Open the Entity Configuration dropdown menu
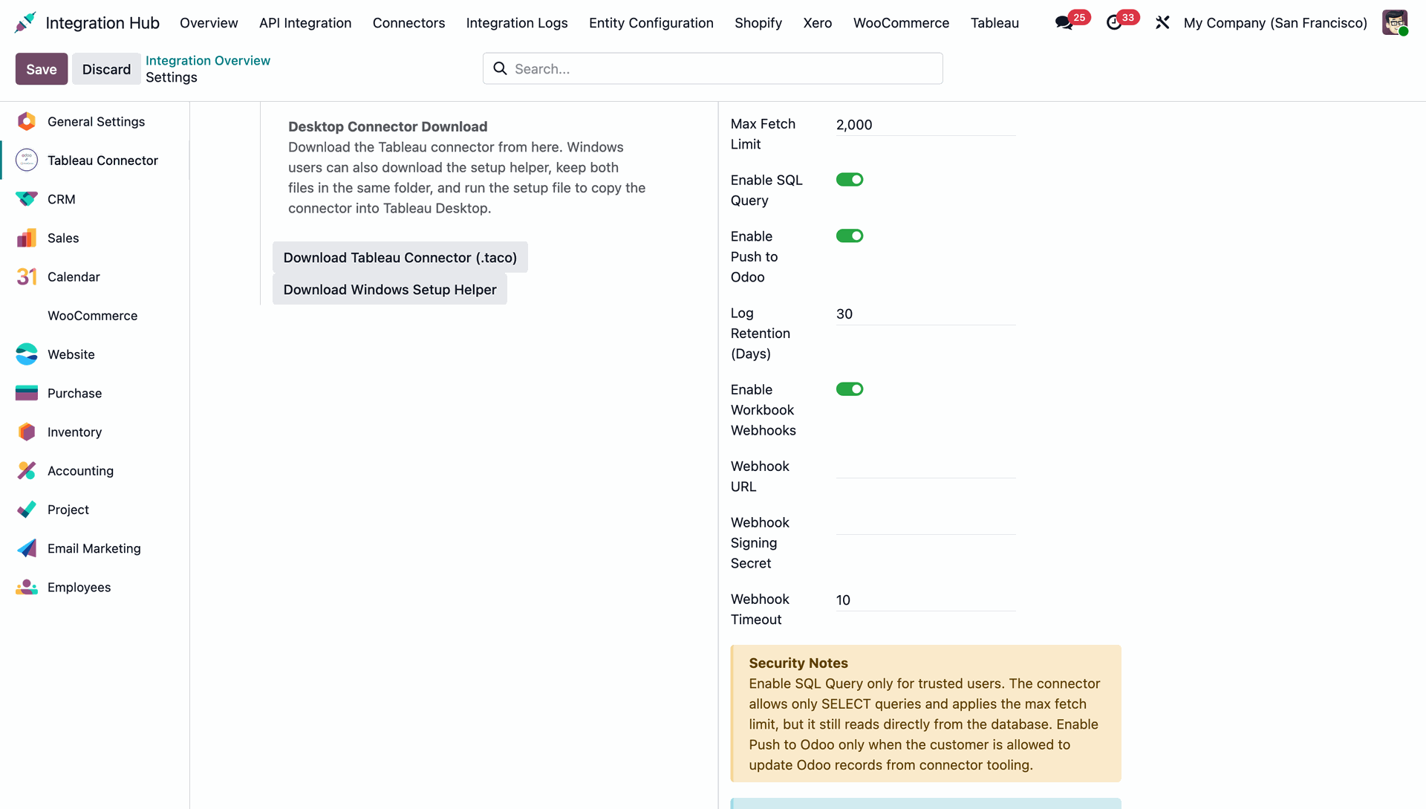Image resolution: width=1426 pixels, height=809 pixels. coord(651,23)
